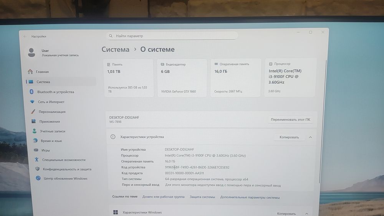The image size is (384, 216).
Task: Copy Windows specs with lower Копировать button
Action: pos(286,214)
